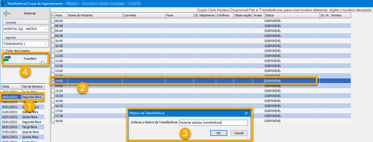373x142 pixels.
Task: Click the grid asterisk corner selector icon
Action: 53,16
